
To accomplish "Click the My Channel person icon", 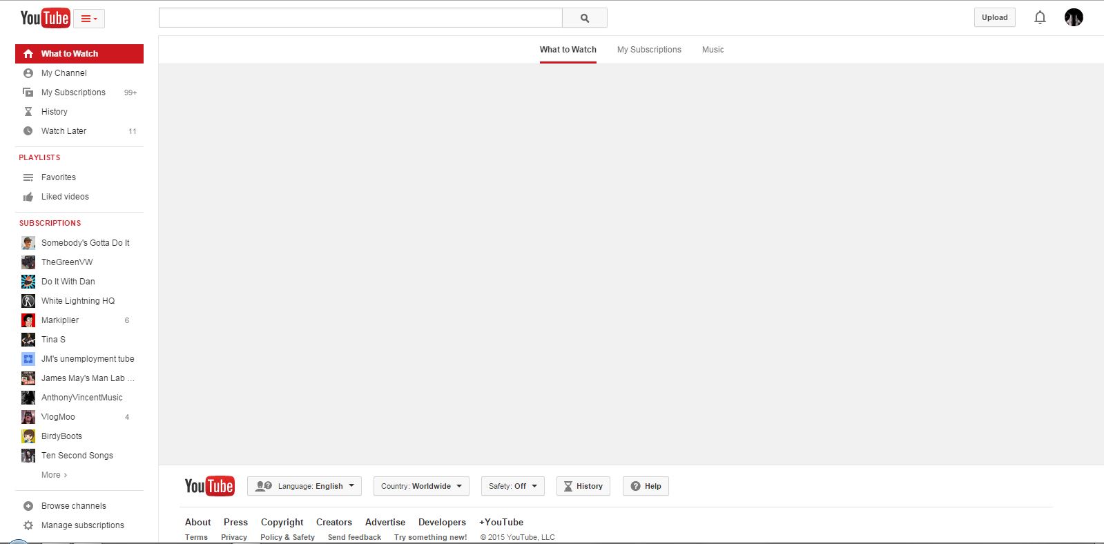I will click(x=28, y=73).
